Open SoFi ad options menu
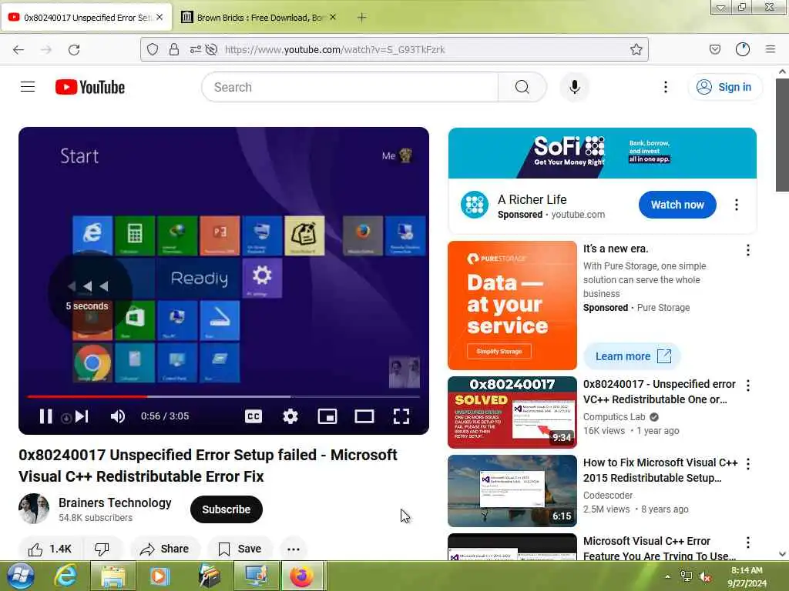Image resolution: width=789 pixels, height=591 pixels. pyautogui.click(x=736, y=205)
